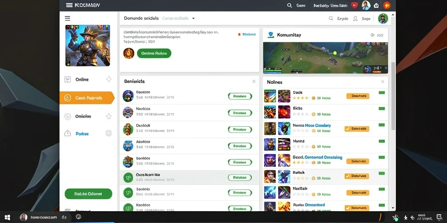Screen dimensions: 447x223
Task: Set the star rating in Rakark row
Action: pyautogui.click(x=301, y=178)
